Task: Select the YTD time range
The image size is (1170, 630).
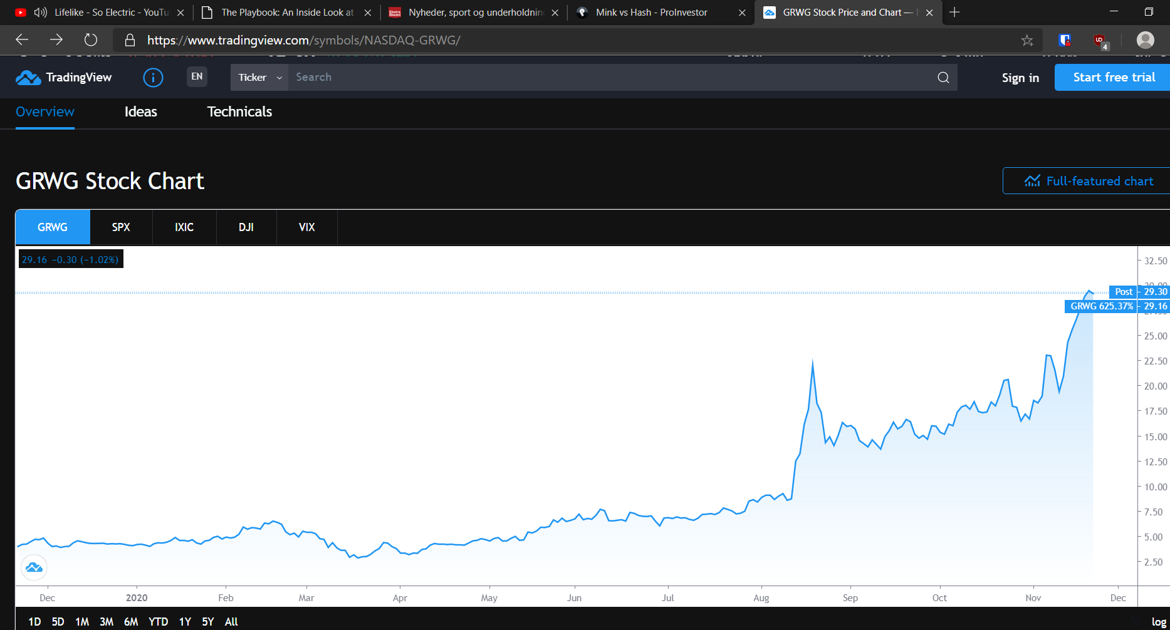Action: [x=158, y=622]
